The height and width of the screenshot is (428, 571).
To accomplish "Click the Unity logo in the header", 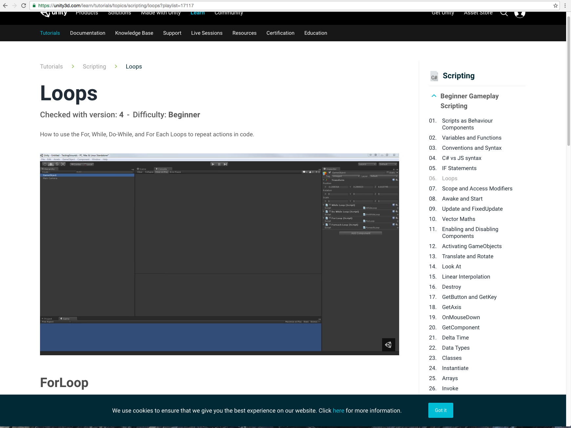I will click(x=53, y=14).
